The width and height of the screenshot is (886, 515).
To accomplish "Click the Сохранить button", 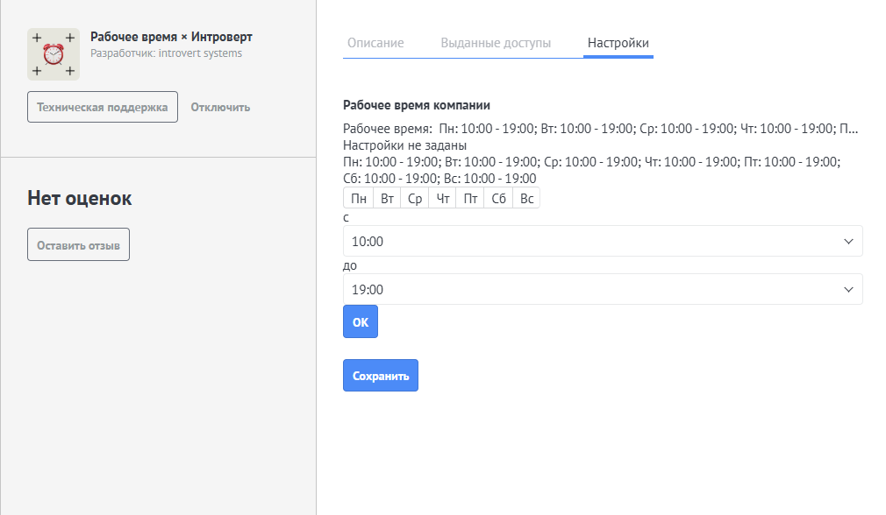I will [x=381, y=376].
